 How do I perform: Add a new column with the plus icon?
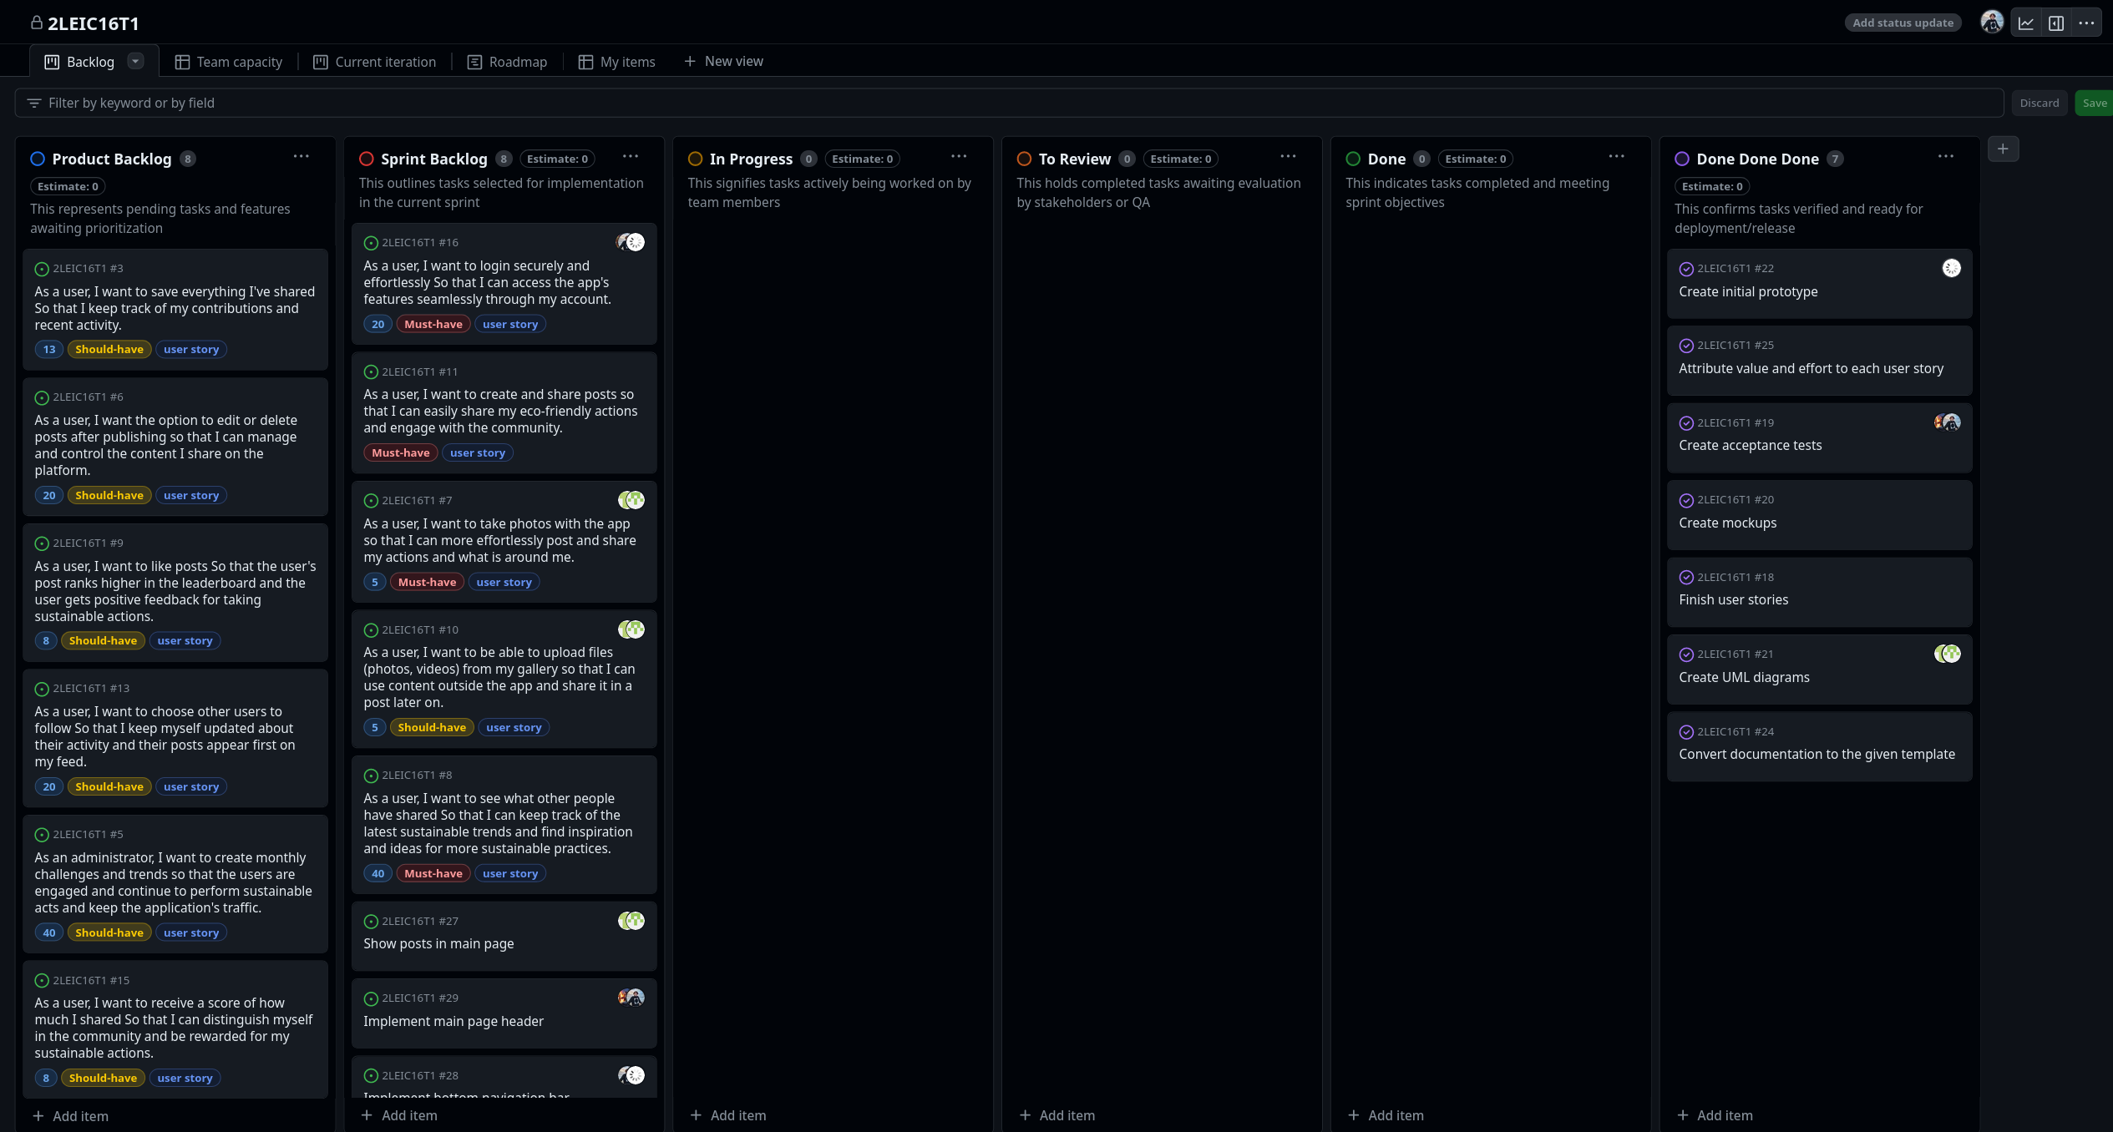pos(2003,149)
